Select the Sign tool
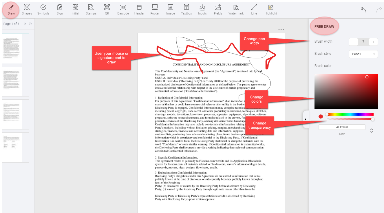Image resolution: width=384 pixels, height=213 pixels. 60,10
